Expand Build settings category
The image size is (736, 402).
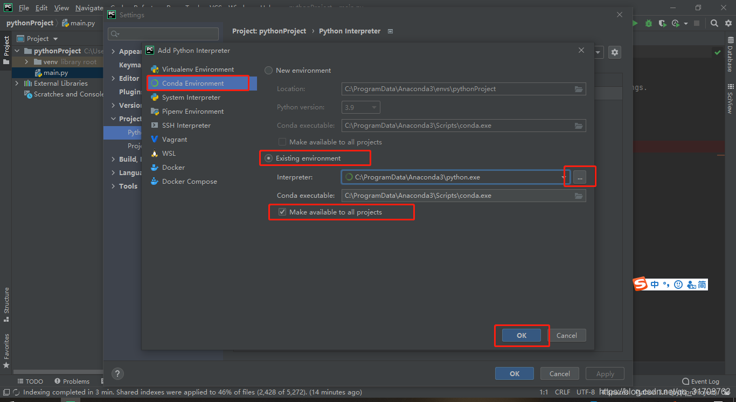(113, 160)
